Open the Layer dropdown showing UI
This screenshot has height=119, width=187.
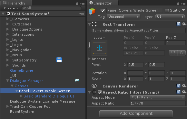tap(170, 17)
